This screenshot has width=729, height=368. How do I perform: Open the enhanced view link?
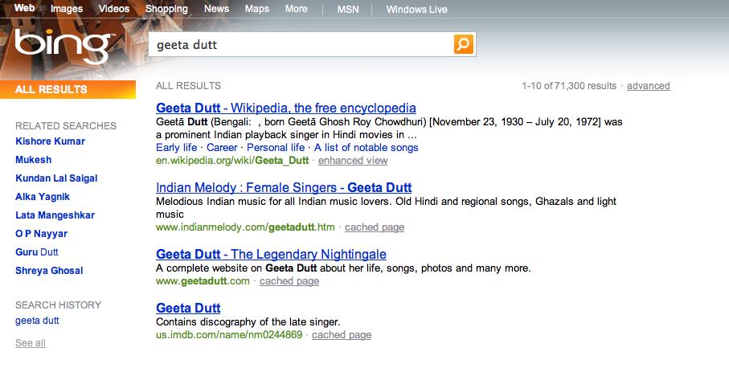point(353,161)
